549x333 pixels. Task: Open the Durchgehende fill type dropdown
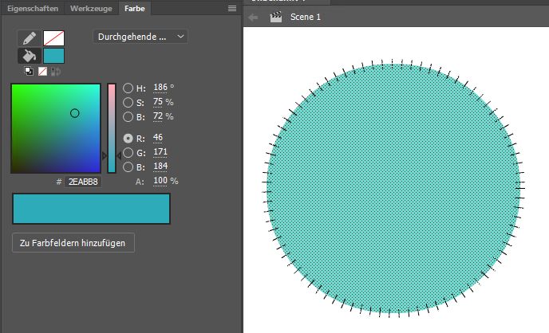point(140,37)
